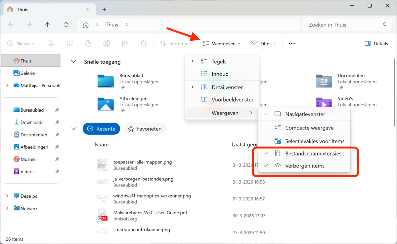Open the three-dots more options menu
397x244 pixels.
click(x=291, y=44)
